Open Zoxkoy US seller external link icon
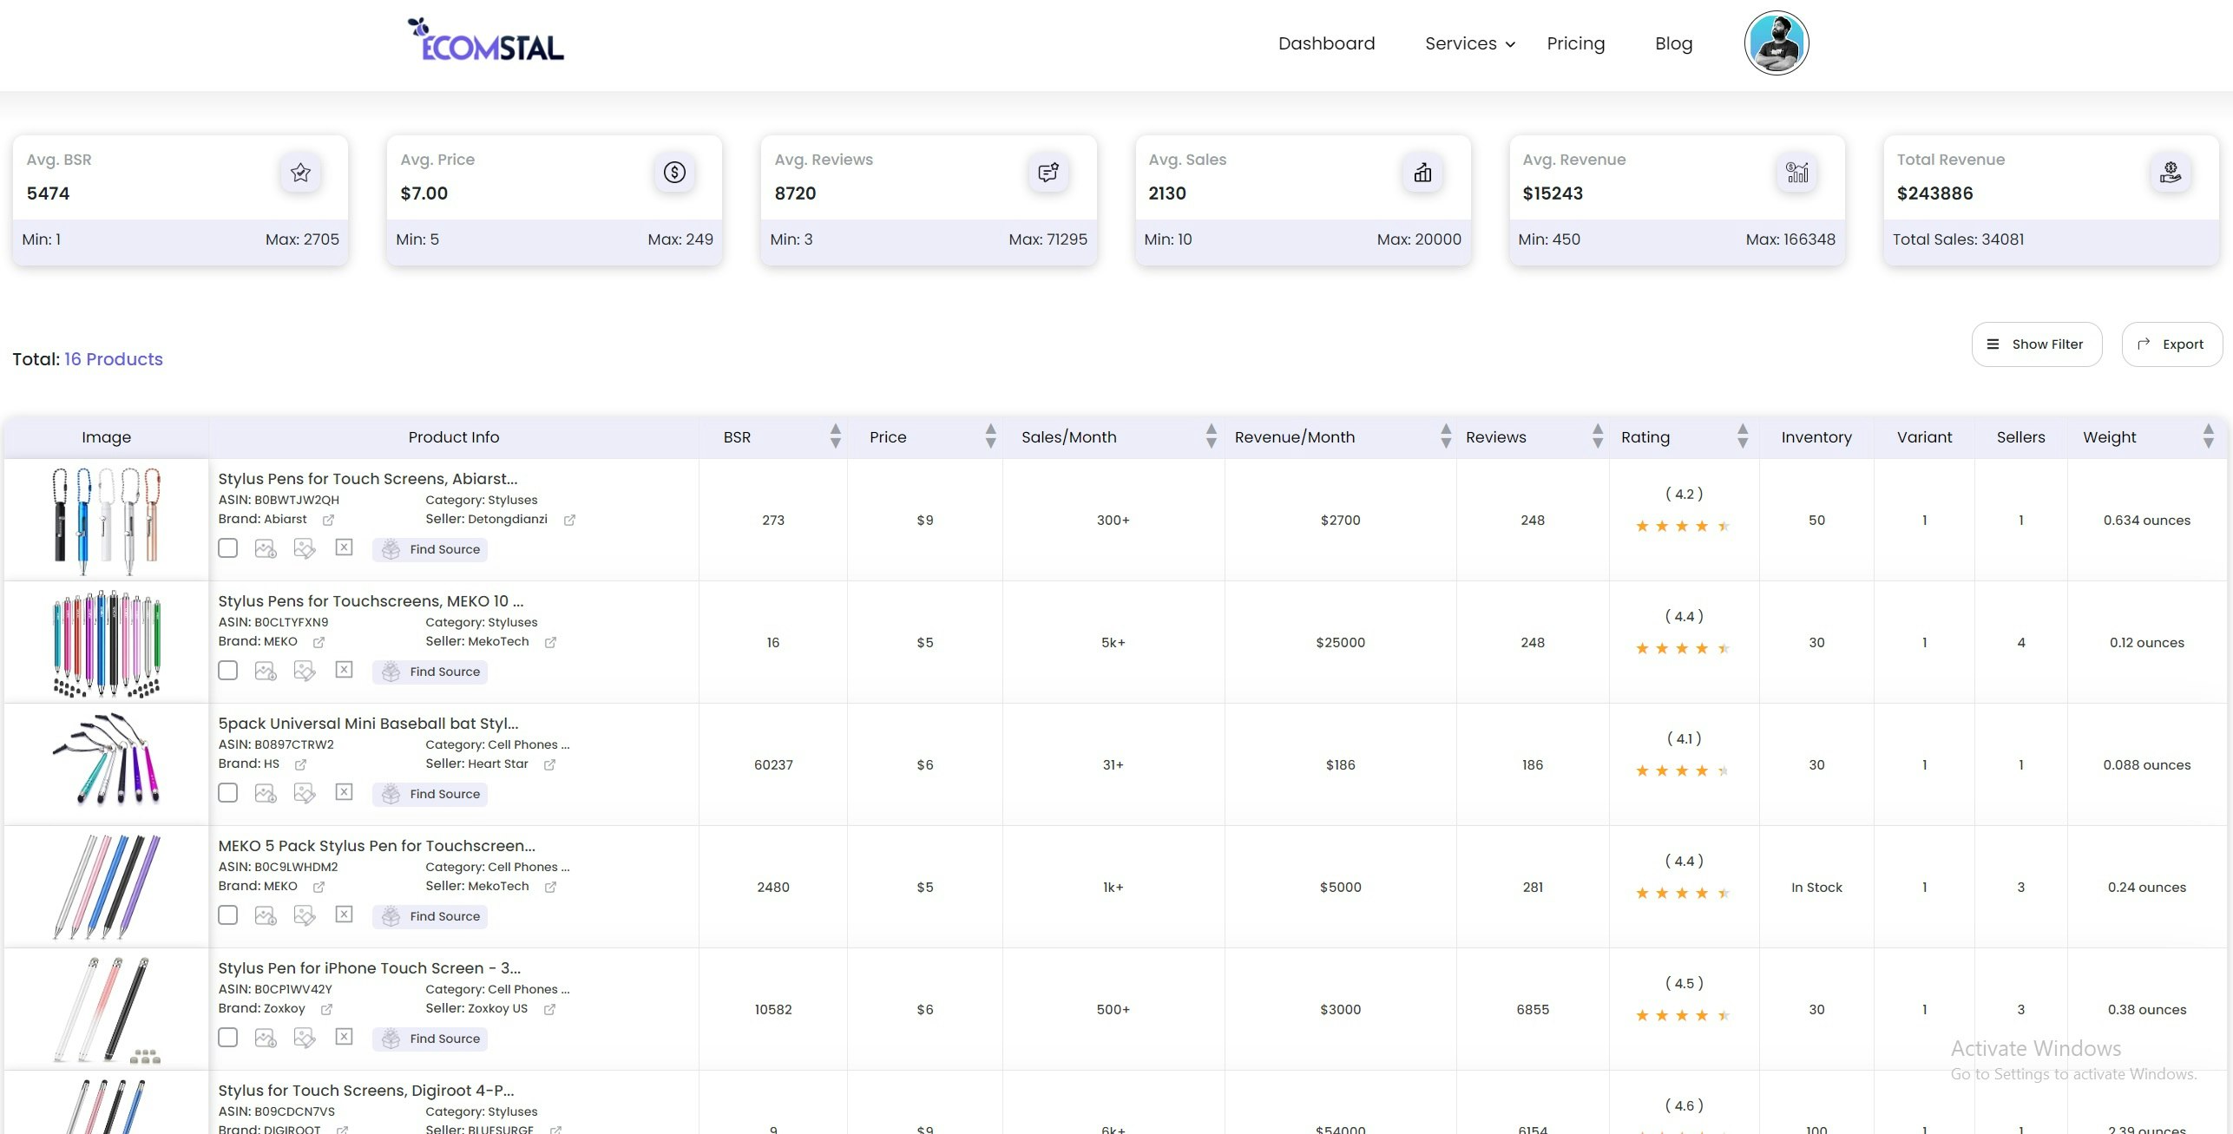Screen dimensions: 2233x1134 pyautogui.click(x=549, y=1009)
